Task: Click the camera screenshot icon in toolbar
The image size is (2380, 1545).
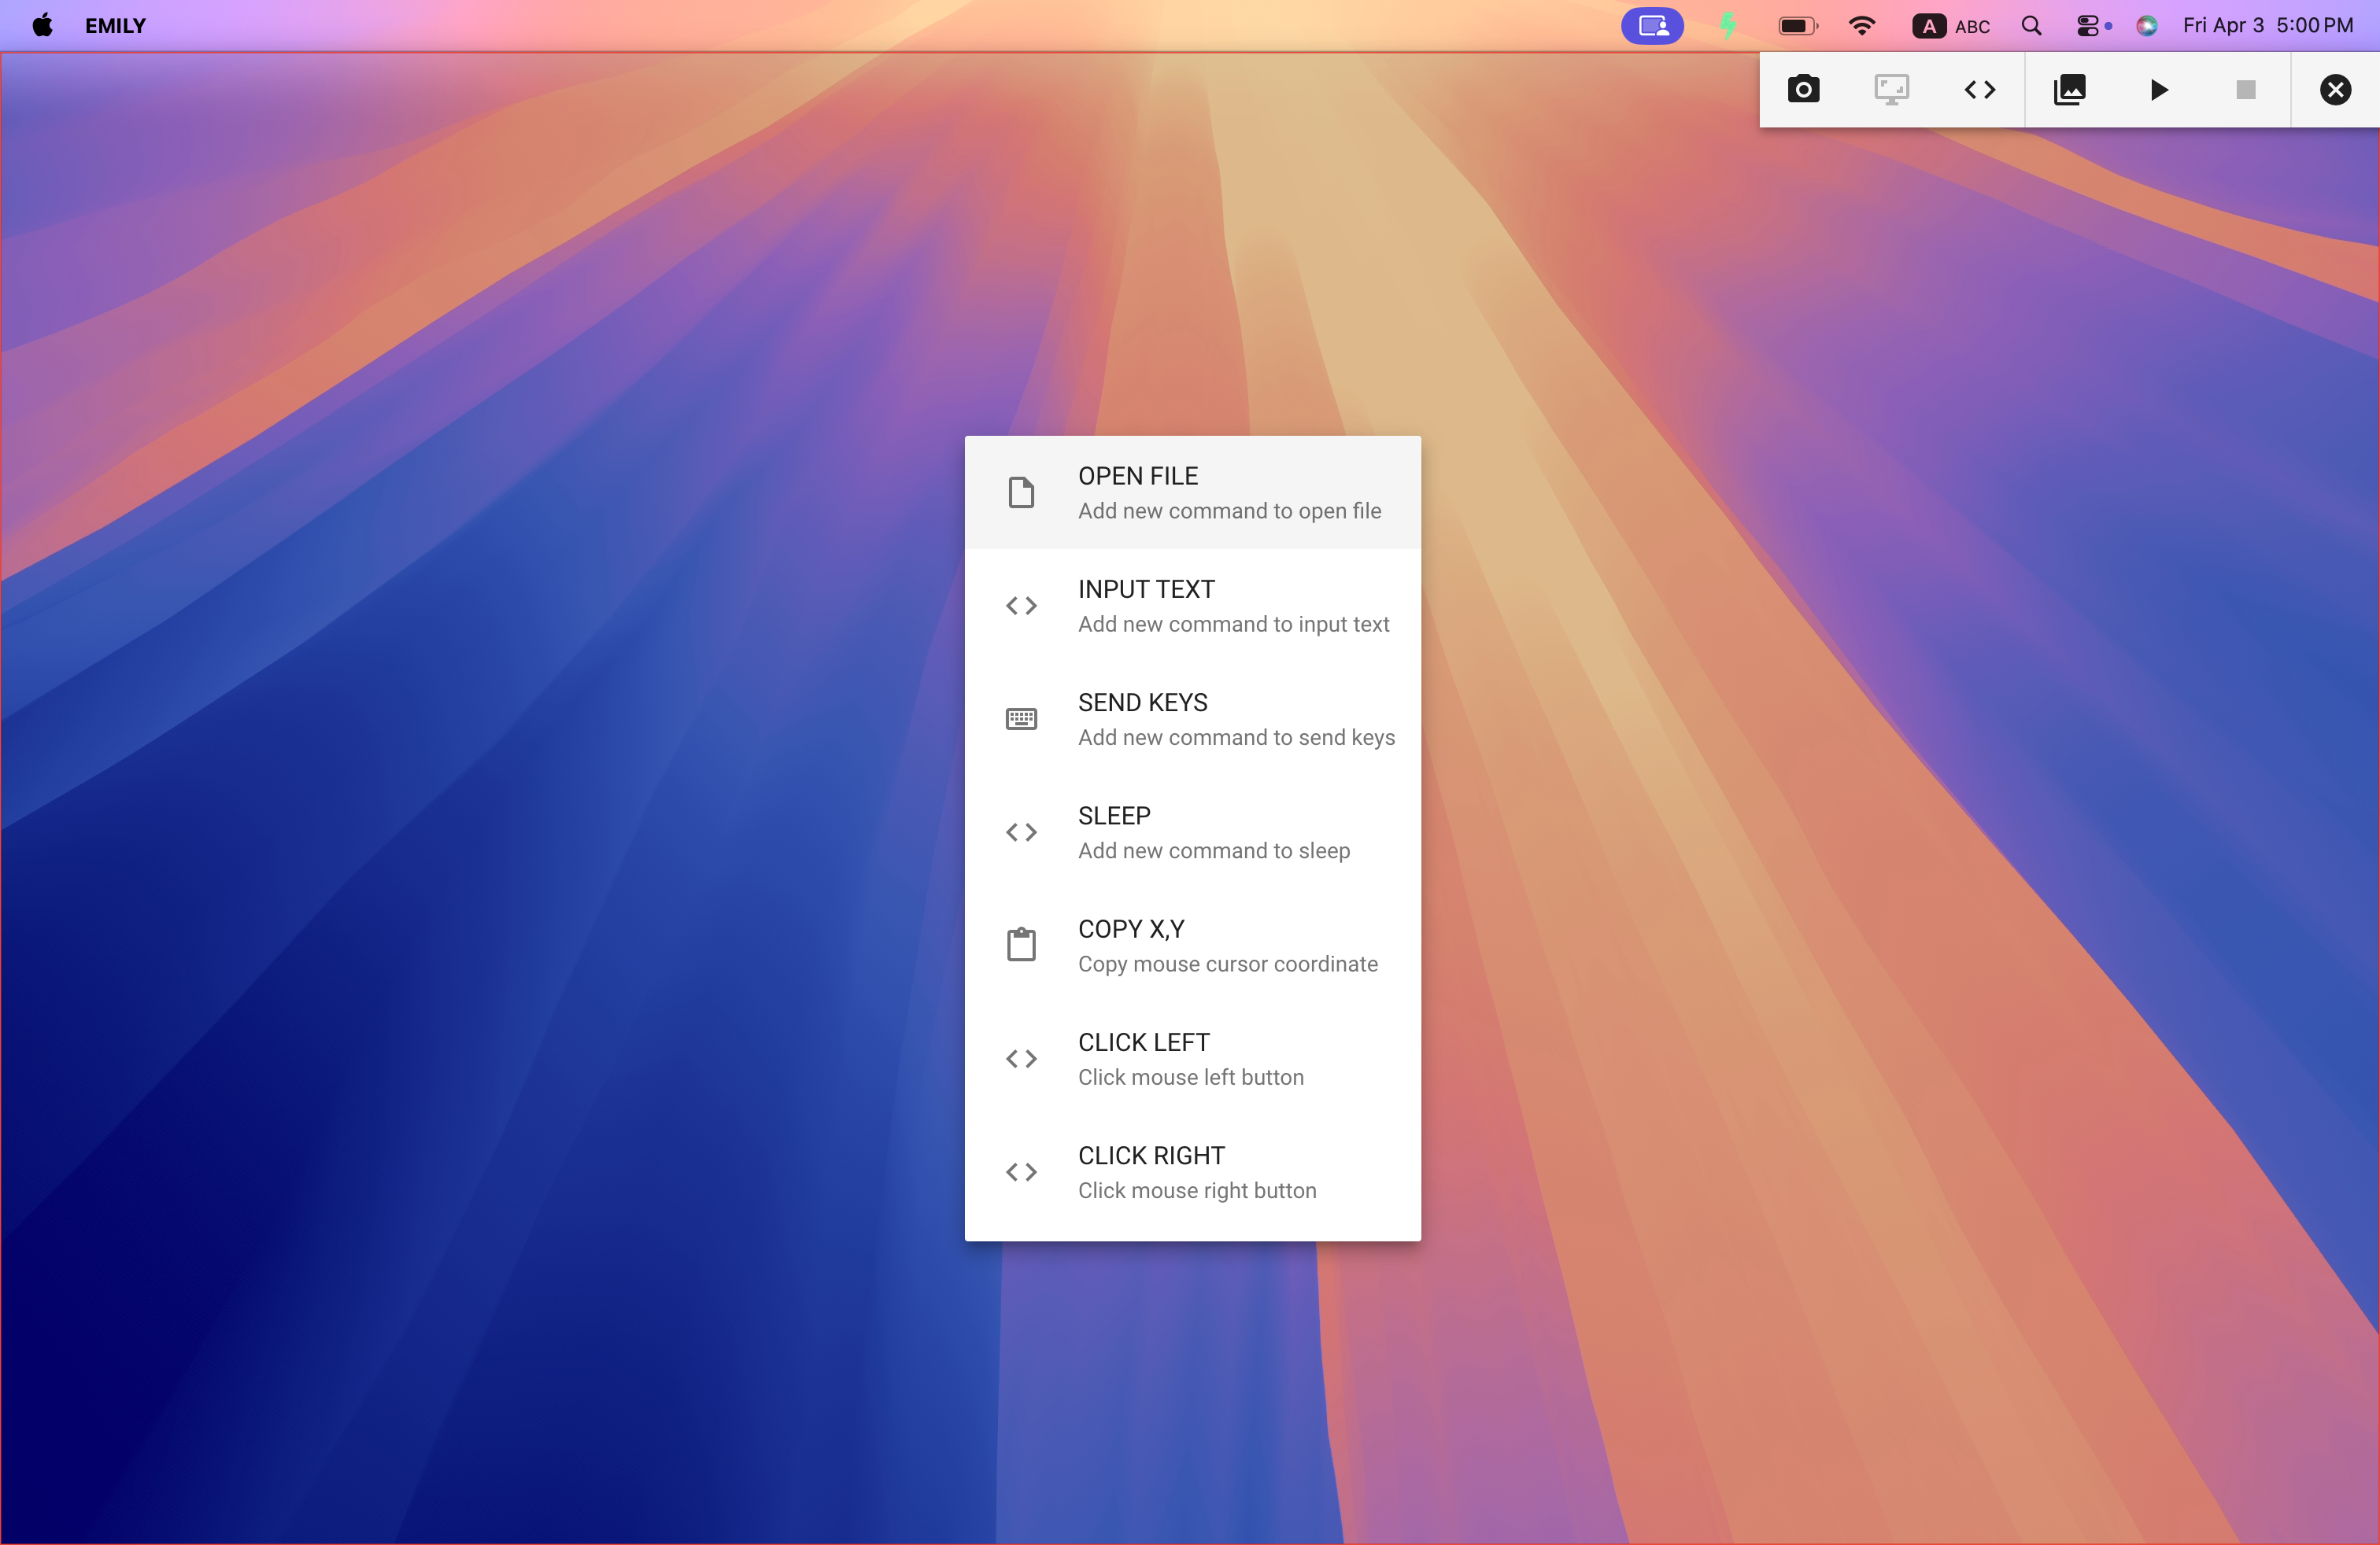Action: pyautogui.click(x=1803, y=90)
